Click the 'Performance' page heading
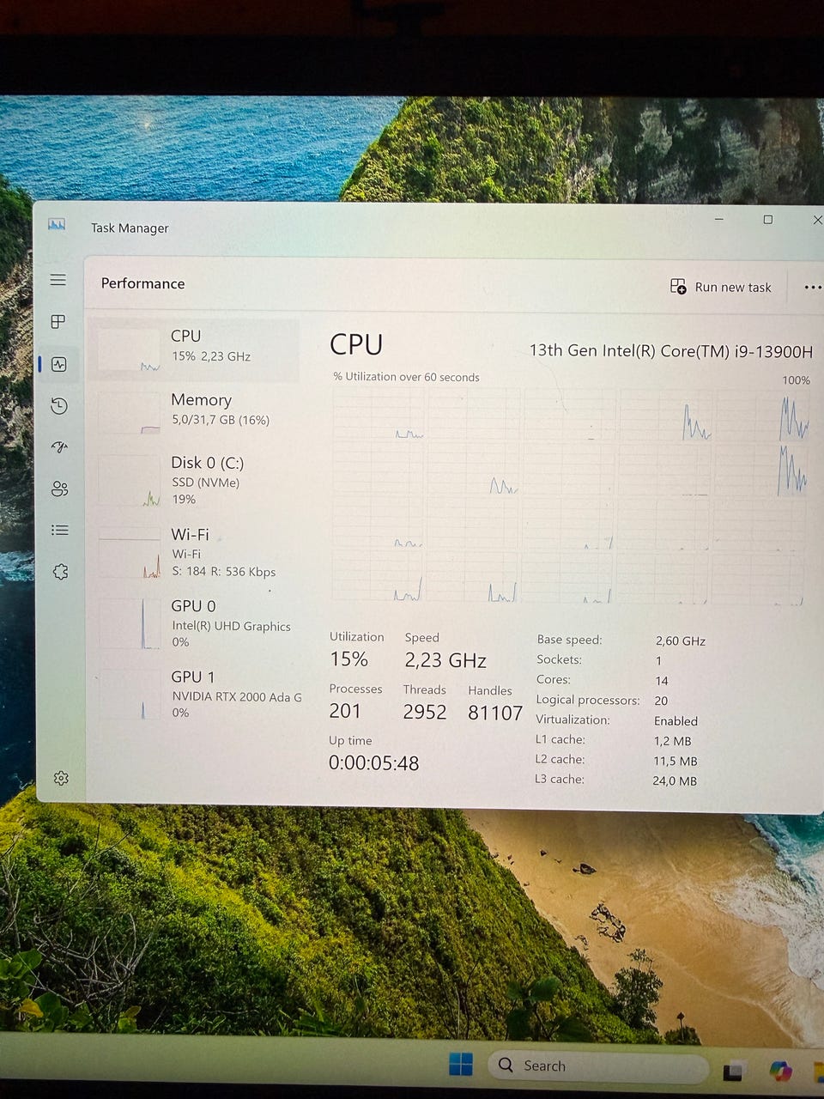 [142, 283]
